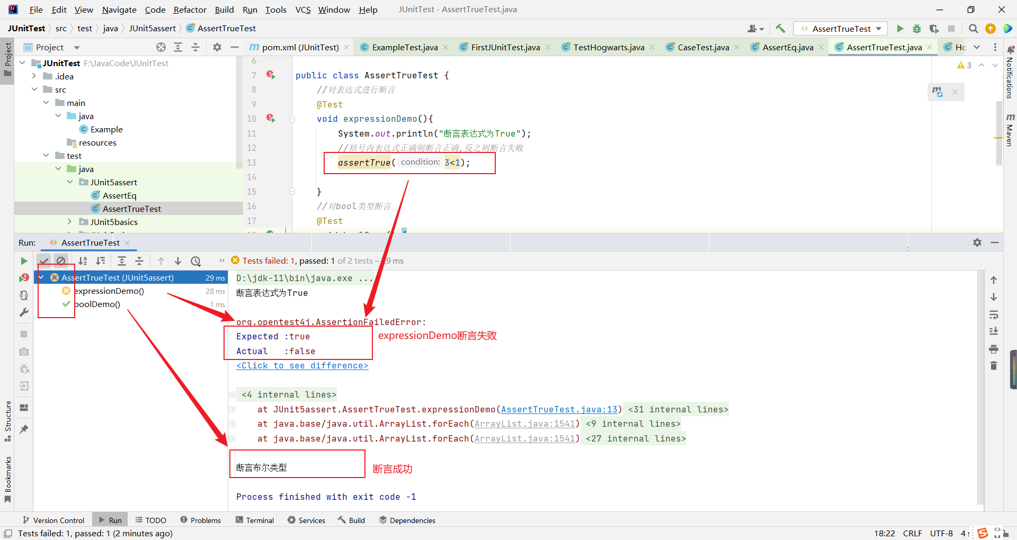Viewport: 1017px width, 540px height.
Task: Open the AssertTrueTest run configuration dropdown
Action: (x=841, y=29)
